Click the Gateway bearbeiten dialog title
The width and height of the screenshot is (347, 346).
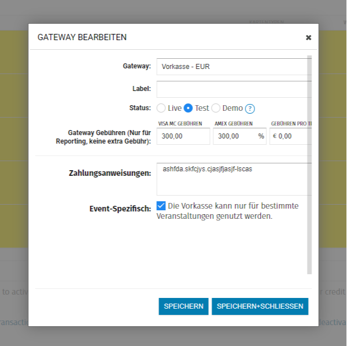tap(82, 37)
